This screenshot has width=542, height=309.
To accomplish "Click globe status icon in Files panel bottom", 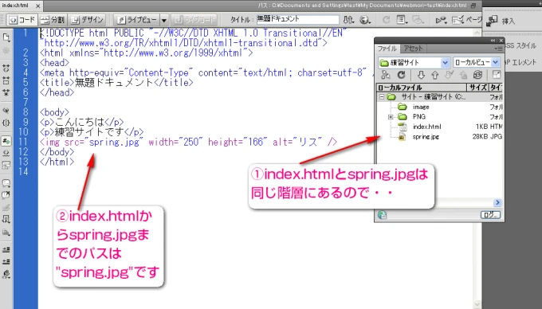I will coord(382,215).
